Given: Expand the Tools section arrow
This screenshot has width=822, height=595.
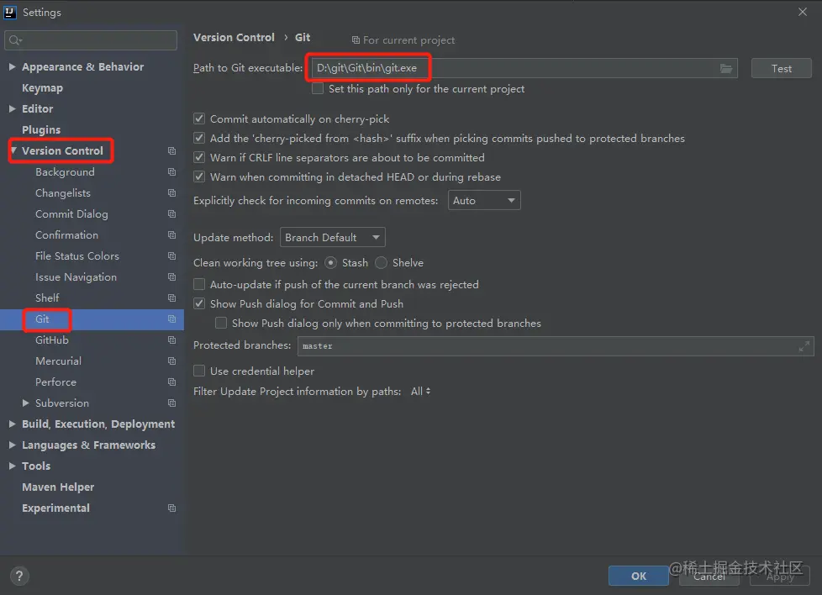Looking at the screenshot, I should (12, 466).
